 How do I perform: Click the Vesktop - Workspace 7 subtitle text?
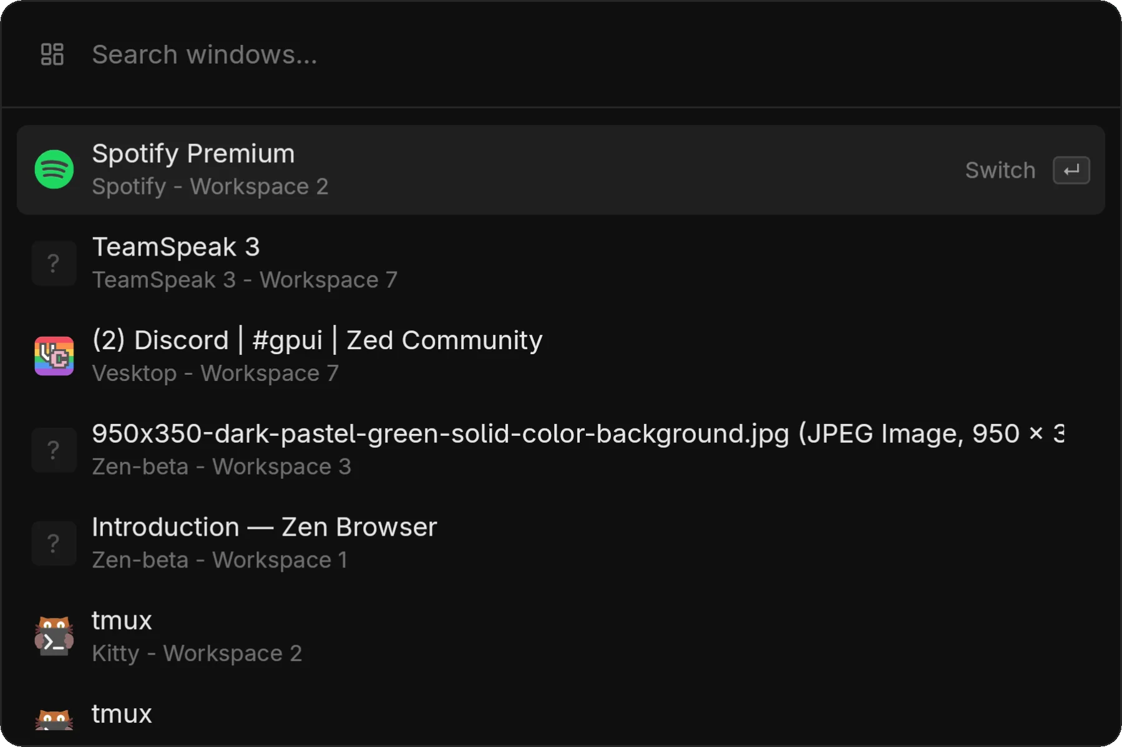pyautogui.click(x=215, y=373)
